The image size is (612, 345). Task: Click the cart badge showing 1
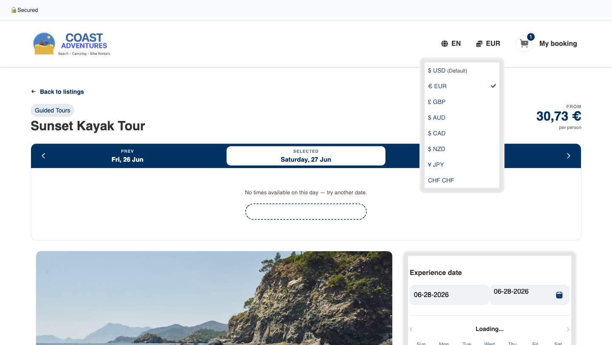click(x=531, y=37)
